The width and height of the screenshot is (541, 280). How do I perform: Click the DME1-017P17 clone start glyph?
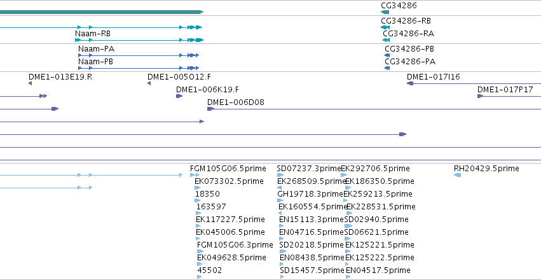(x=480, y=96)
